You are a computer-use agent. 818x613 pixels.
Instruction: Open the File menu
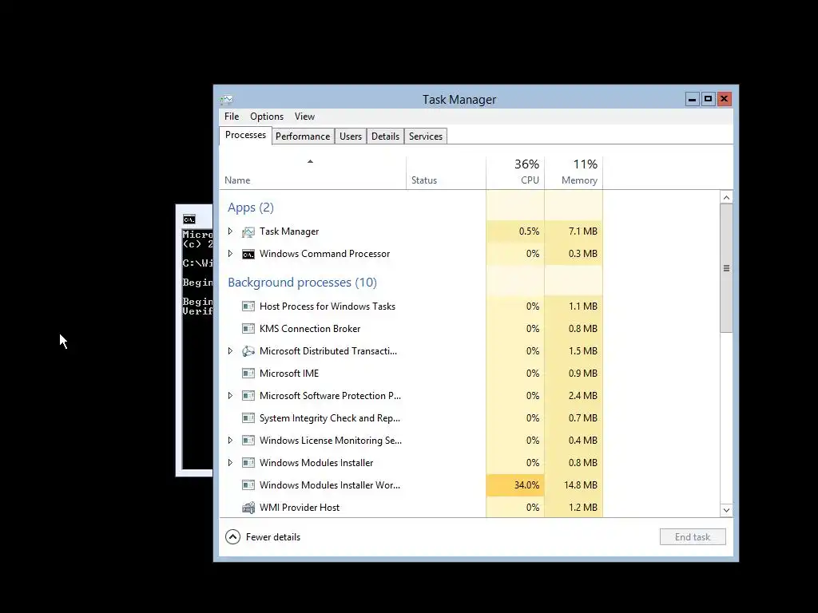(x=232, y=117)
